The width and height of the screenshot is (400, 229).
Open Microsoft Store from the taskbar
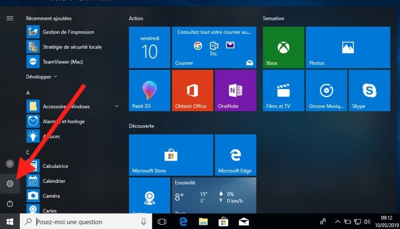point(223,222)
